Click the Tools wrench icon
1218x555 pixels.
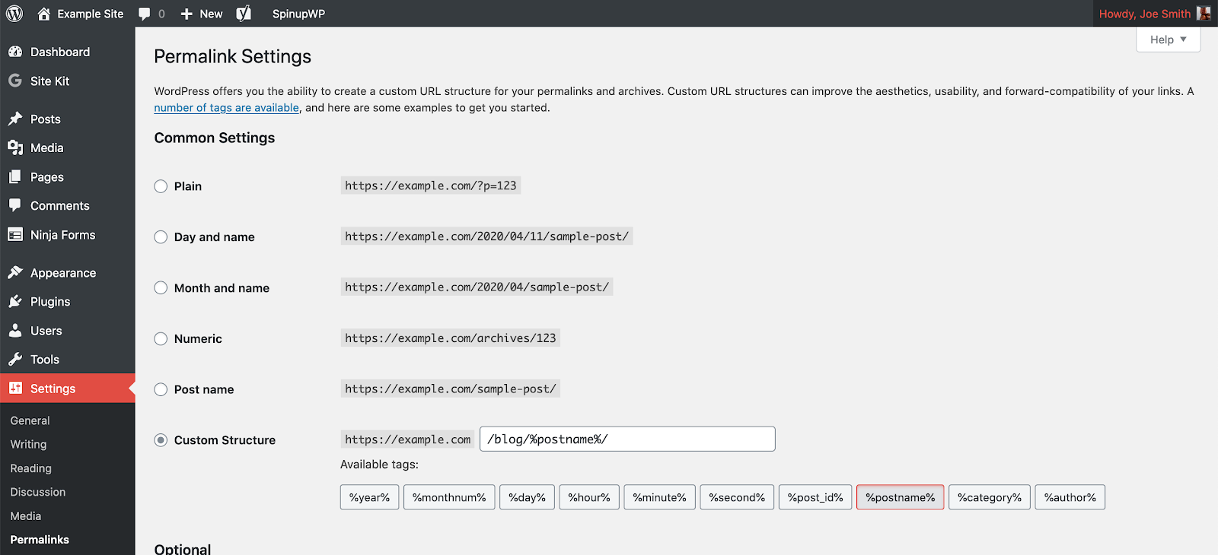15,360
